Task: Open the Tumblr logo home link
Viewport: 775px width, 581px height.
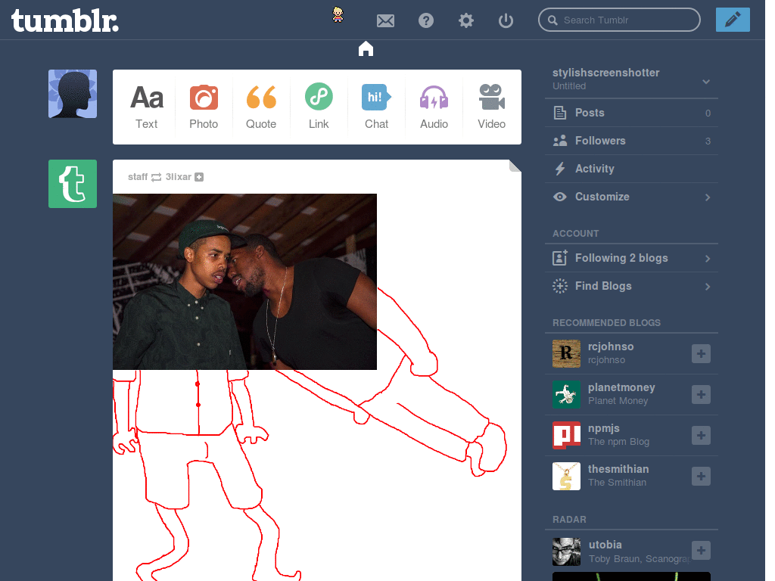Action: (x=65, y=20)
